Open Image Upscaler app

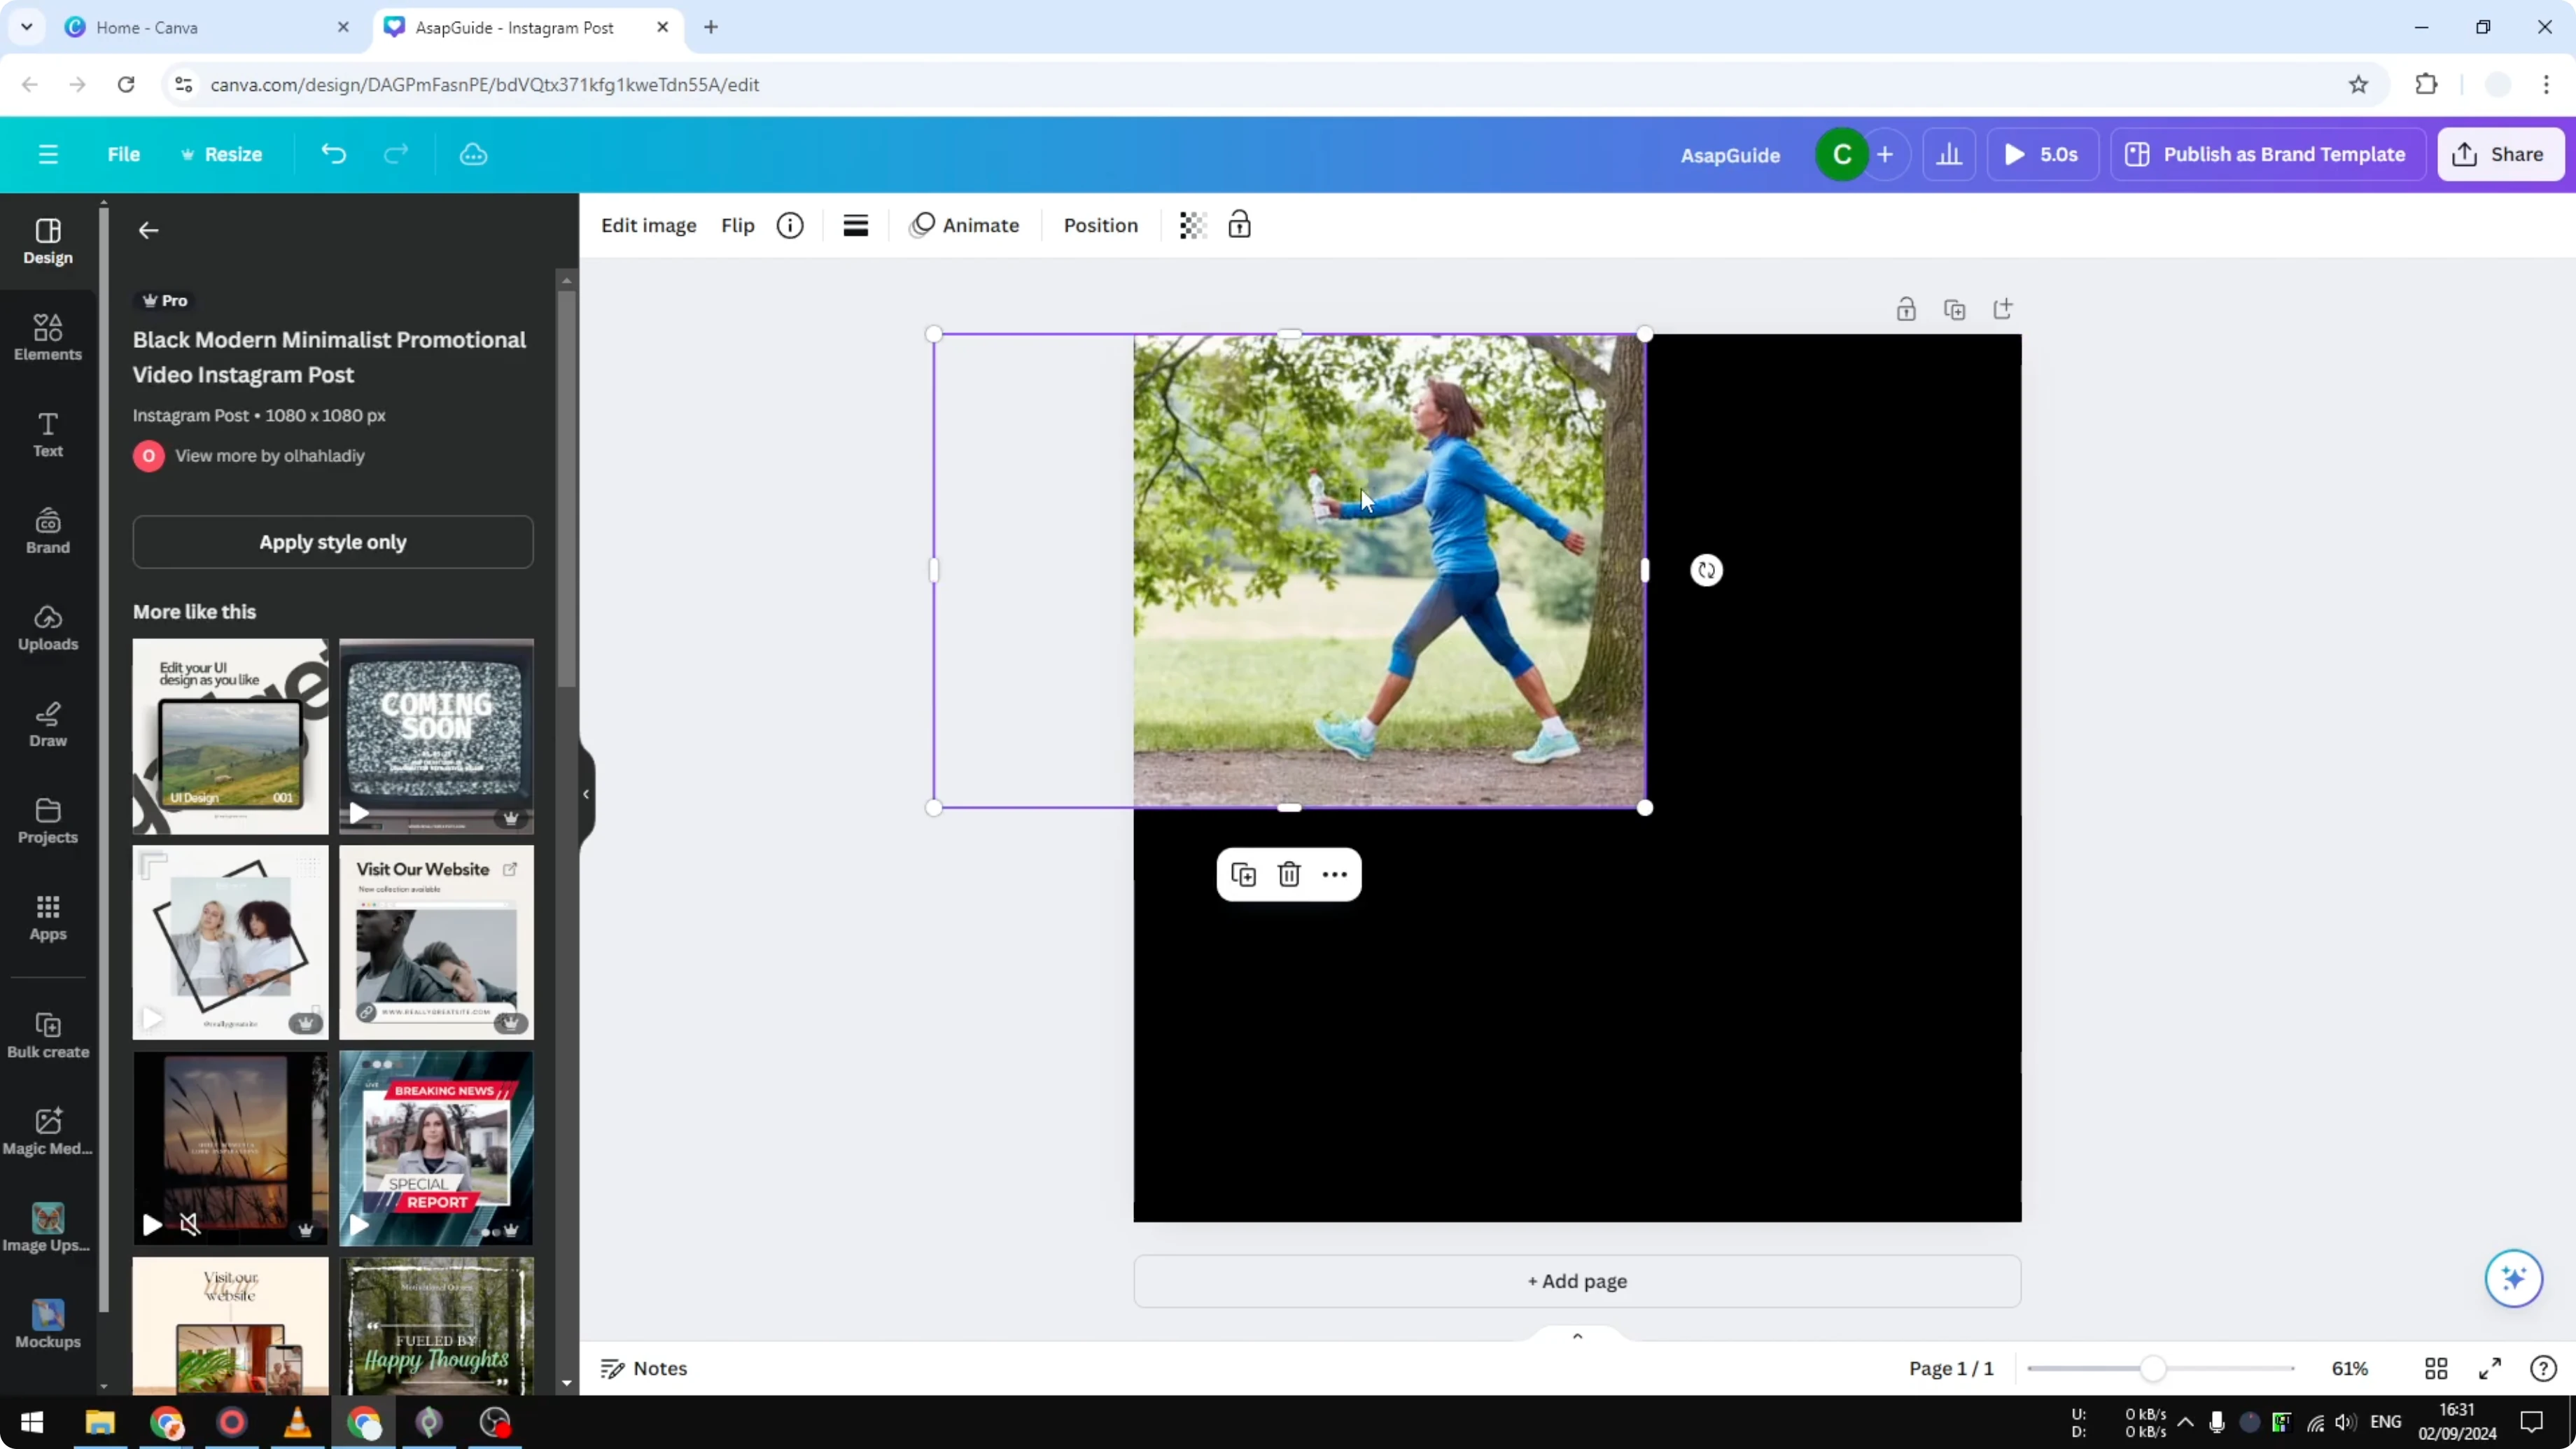pyautogui.click(x=48, y=1229)
